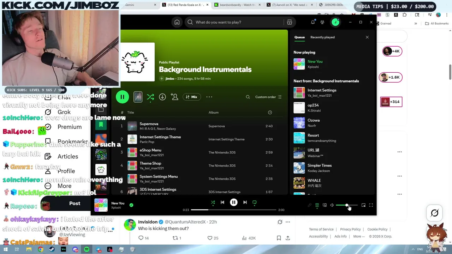Open The Nintendo 3DS album on eShop row

coord(222,152)
